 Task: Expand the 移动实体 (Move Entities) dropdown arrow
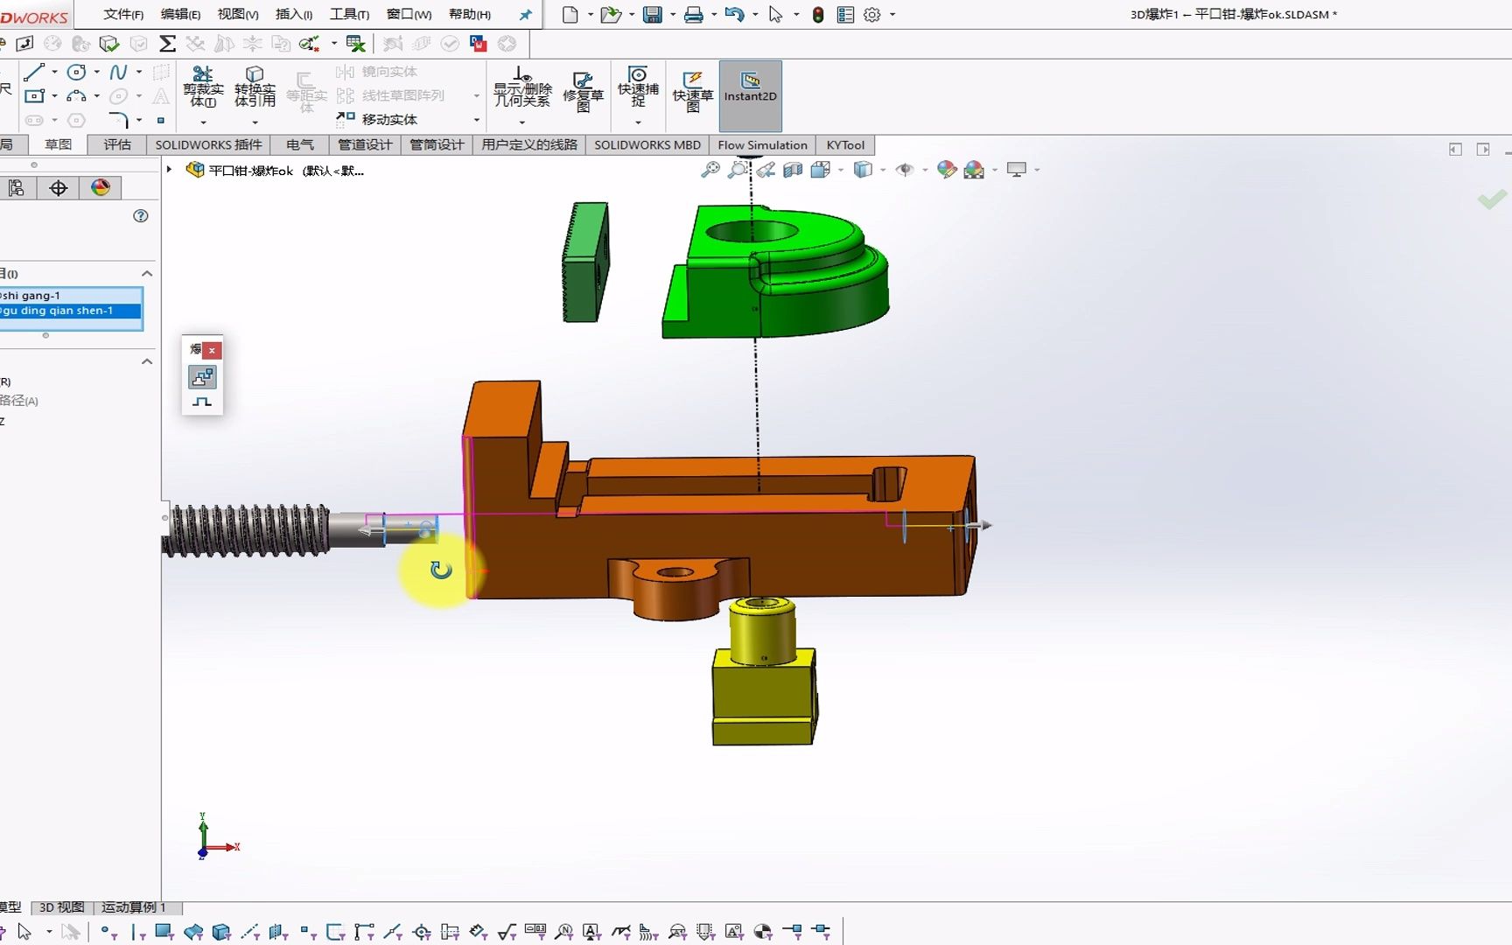[475, 119]
